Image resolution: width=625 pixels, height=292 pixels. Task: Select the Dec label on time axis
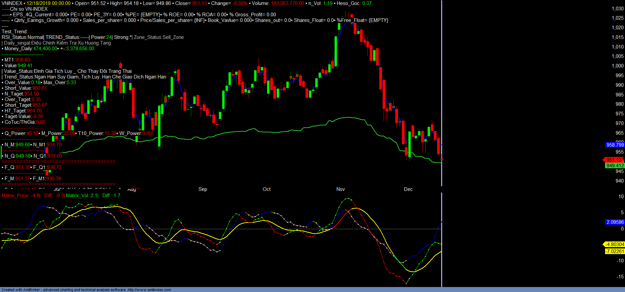pyautogui.click(x=408, y=189)
